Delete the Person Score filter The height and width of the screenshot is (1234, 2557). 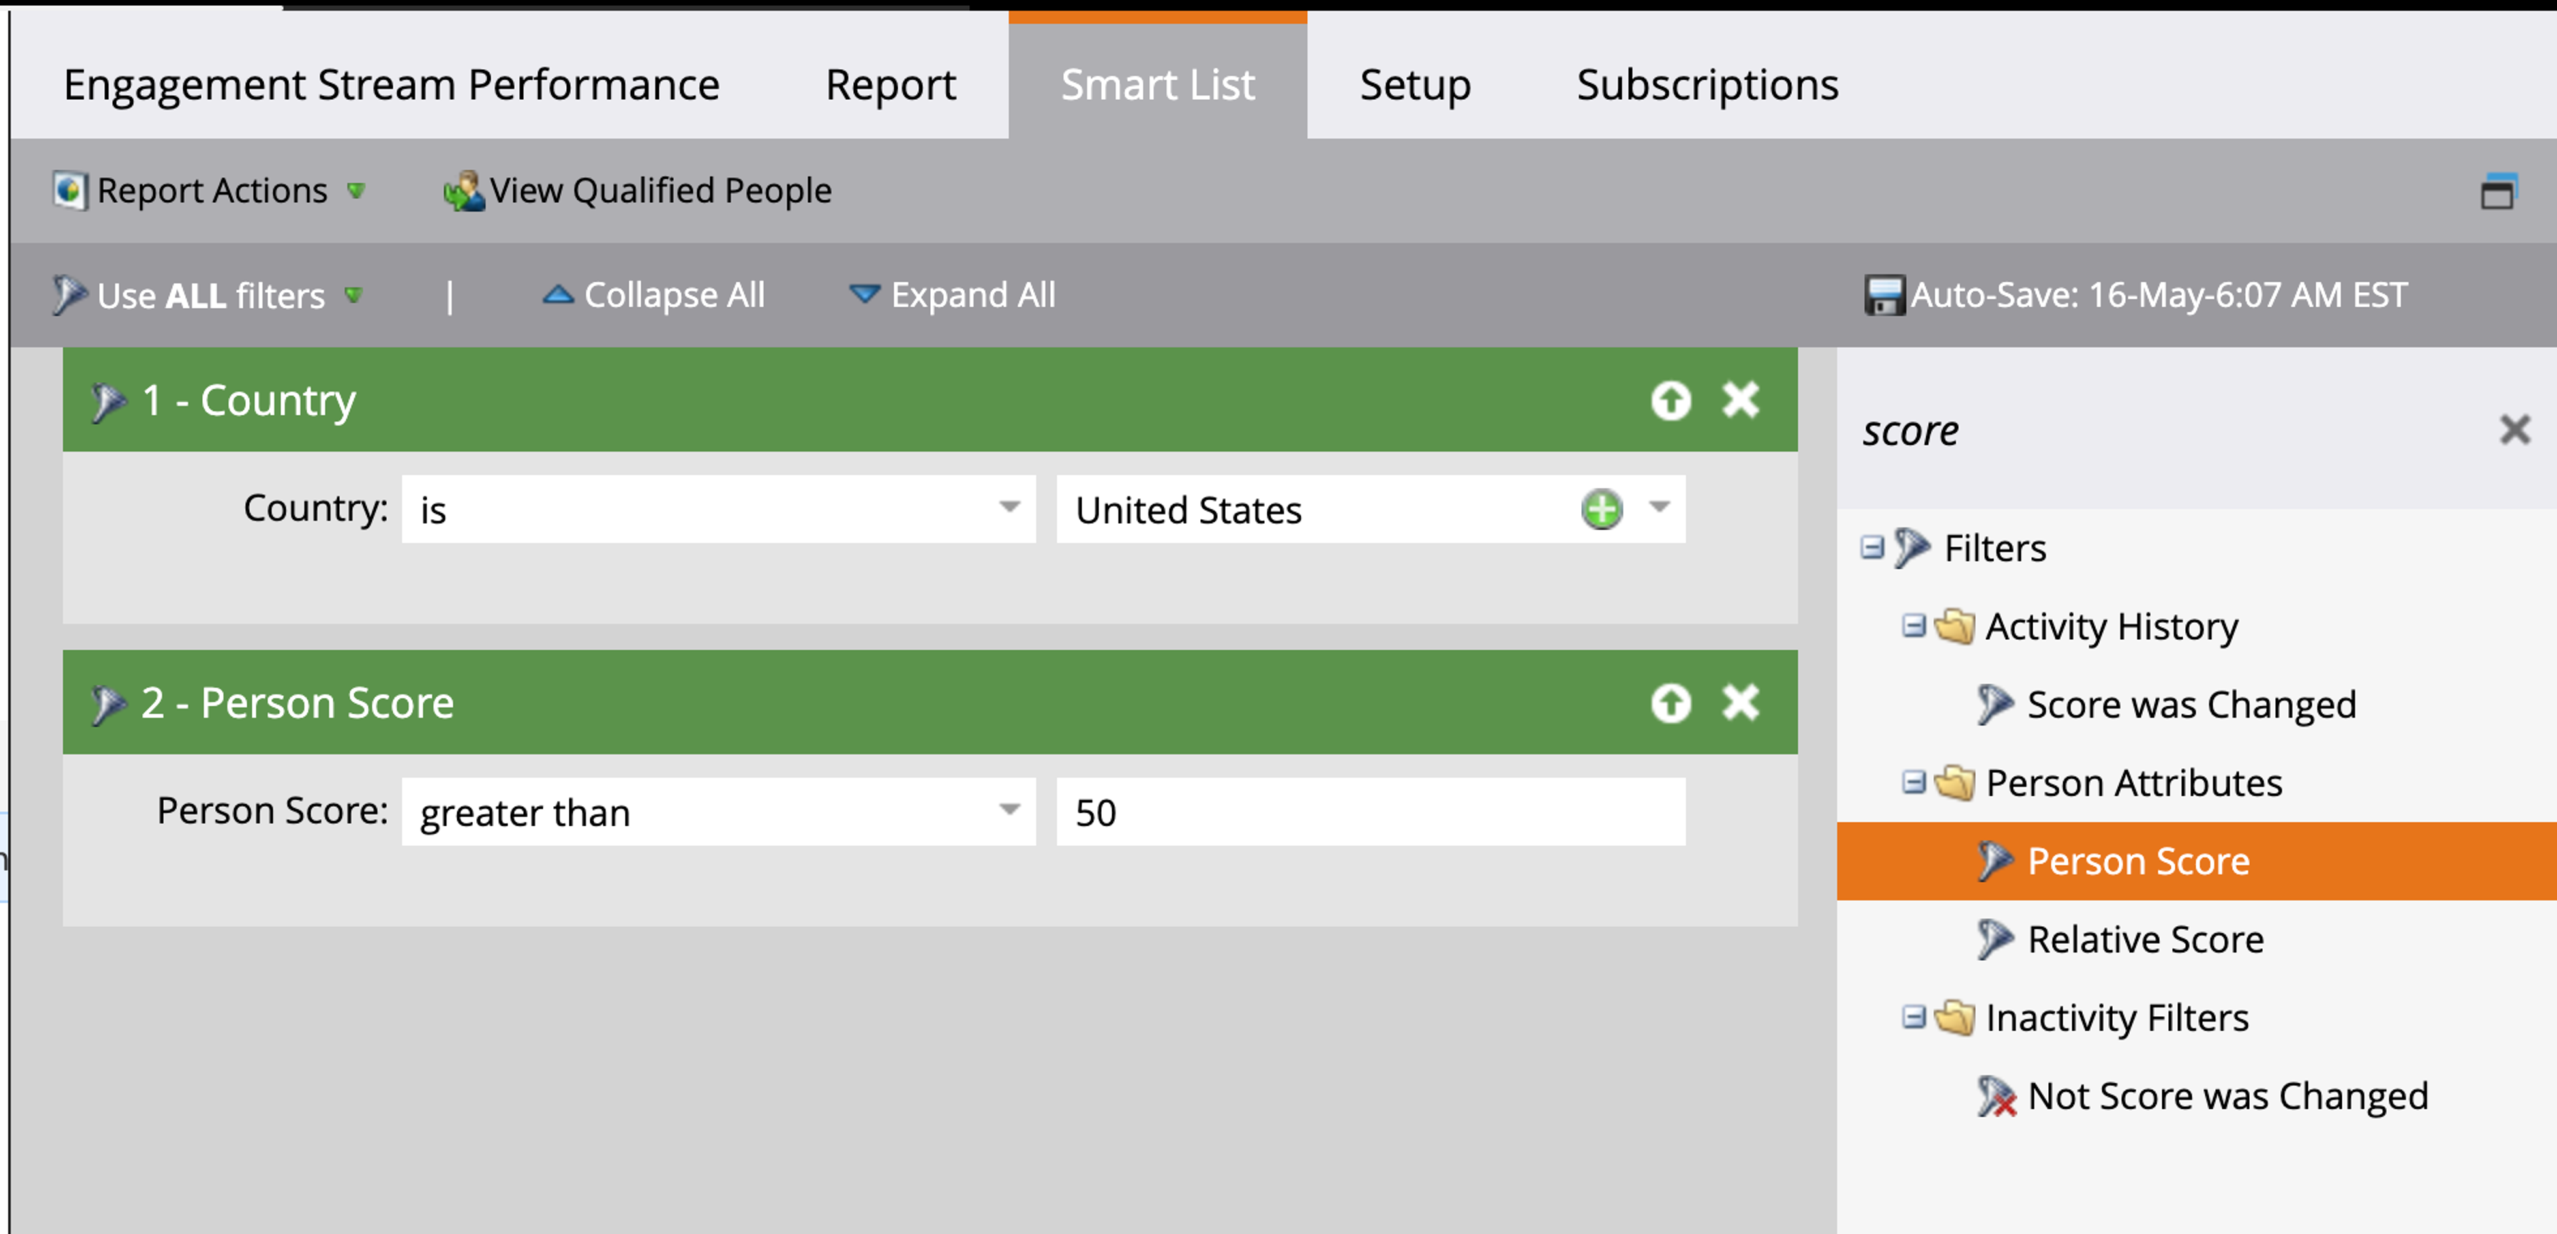click(1741, 703)
